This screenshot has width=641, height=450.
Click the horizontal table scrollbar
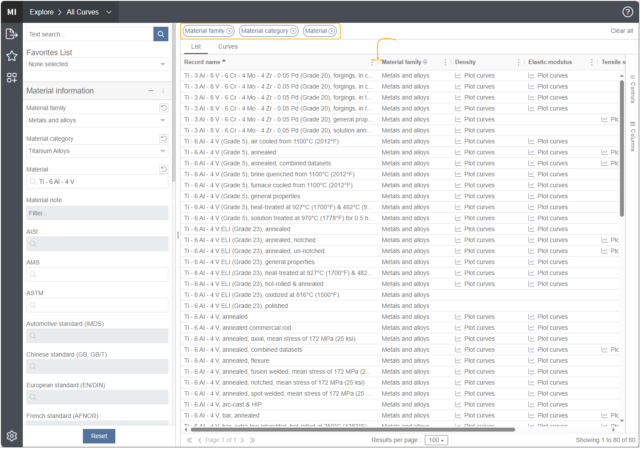(352, 430)
